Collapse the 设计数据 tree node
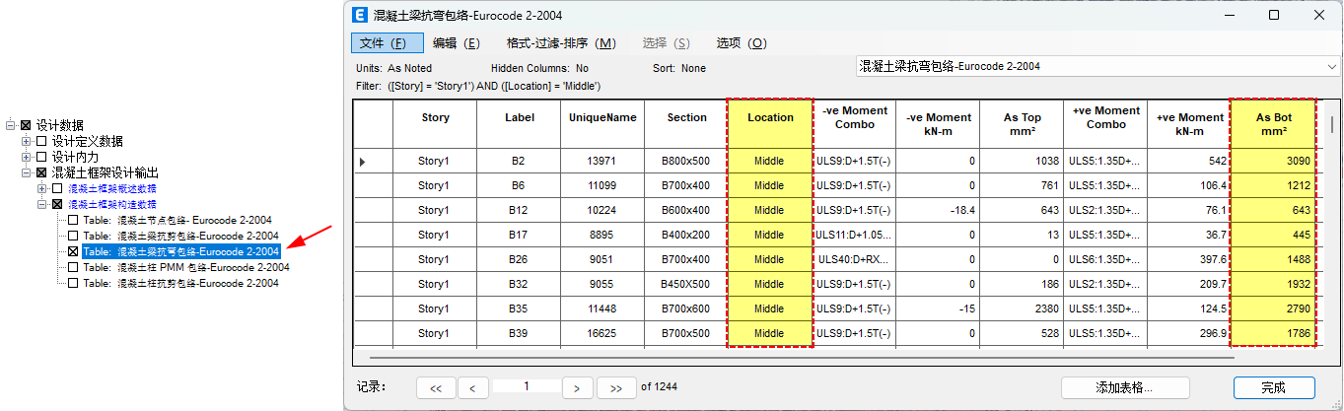The image size is (1344, 411). [10, 125]
